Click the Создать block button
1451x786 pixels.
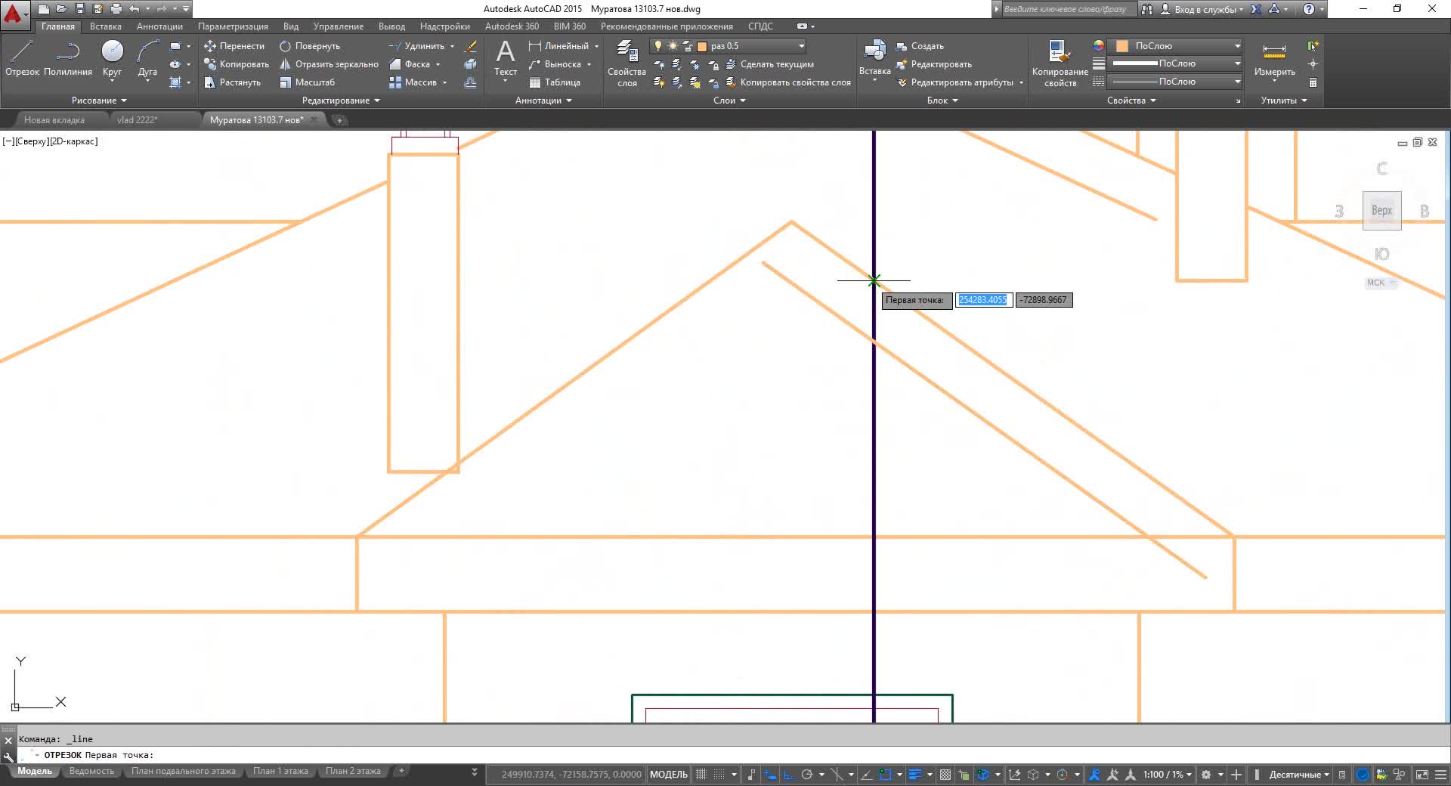[x=920, y=46]
